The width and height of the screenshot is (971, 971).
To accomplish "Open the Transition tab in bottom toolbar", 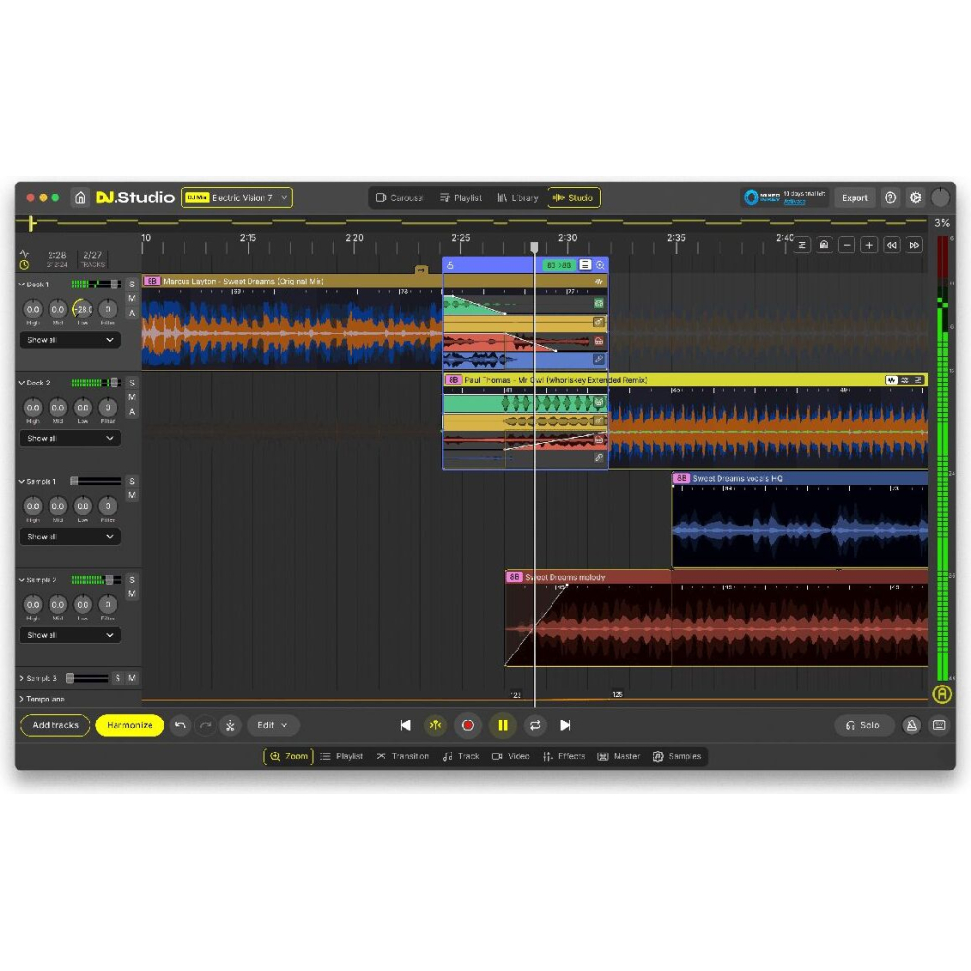I will click(x=404, y=756).
